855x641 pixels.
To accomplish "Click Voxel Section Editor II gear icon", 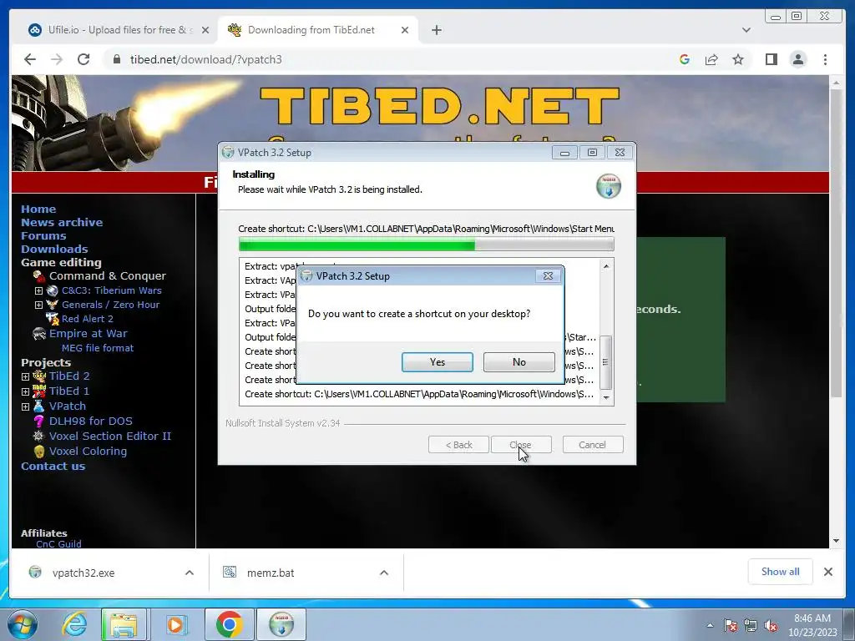I will click(38, 436).
